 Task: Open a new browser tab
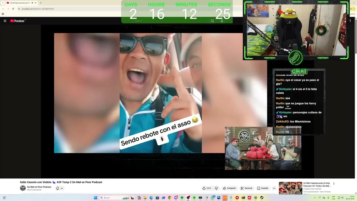click(41, 3)
